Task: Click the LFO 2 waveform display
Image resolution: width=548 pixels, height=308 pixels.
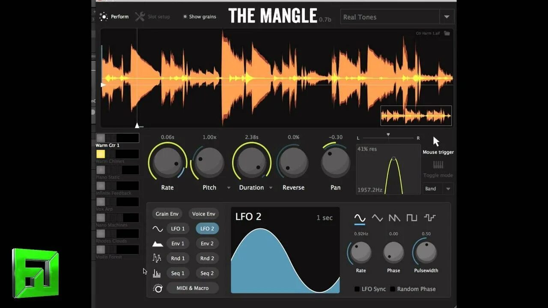Action: point(285,250)
